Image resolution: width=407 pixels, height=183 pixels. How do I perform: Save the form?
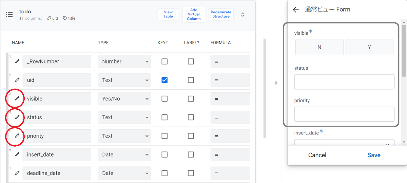click(374, 155)
